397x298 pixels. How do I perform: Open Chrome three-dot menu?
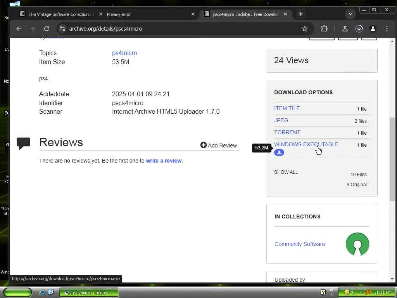[387, 29]
